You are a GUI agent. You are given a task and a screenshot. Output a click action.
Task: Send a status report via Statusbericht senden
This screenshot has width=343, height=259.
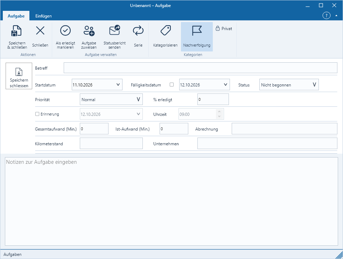tap(115, 37)
